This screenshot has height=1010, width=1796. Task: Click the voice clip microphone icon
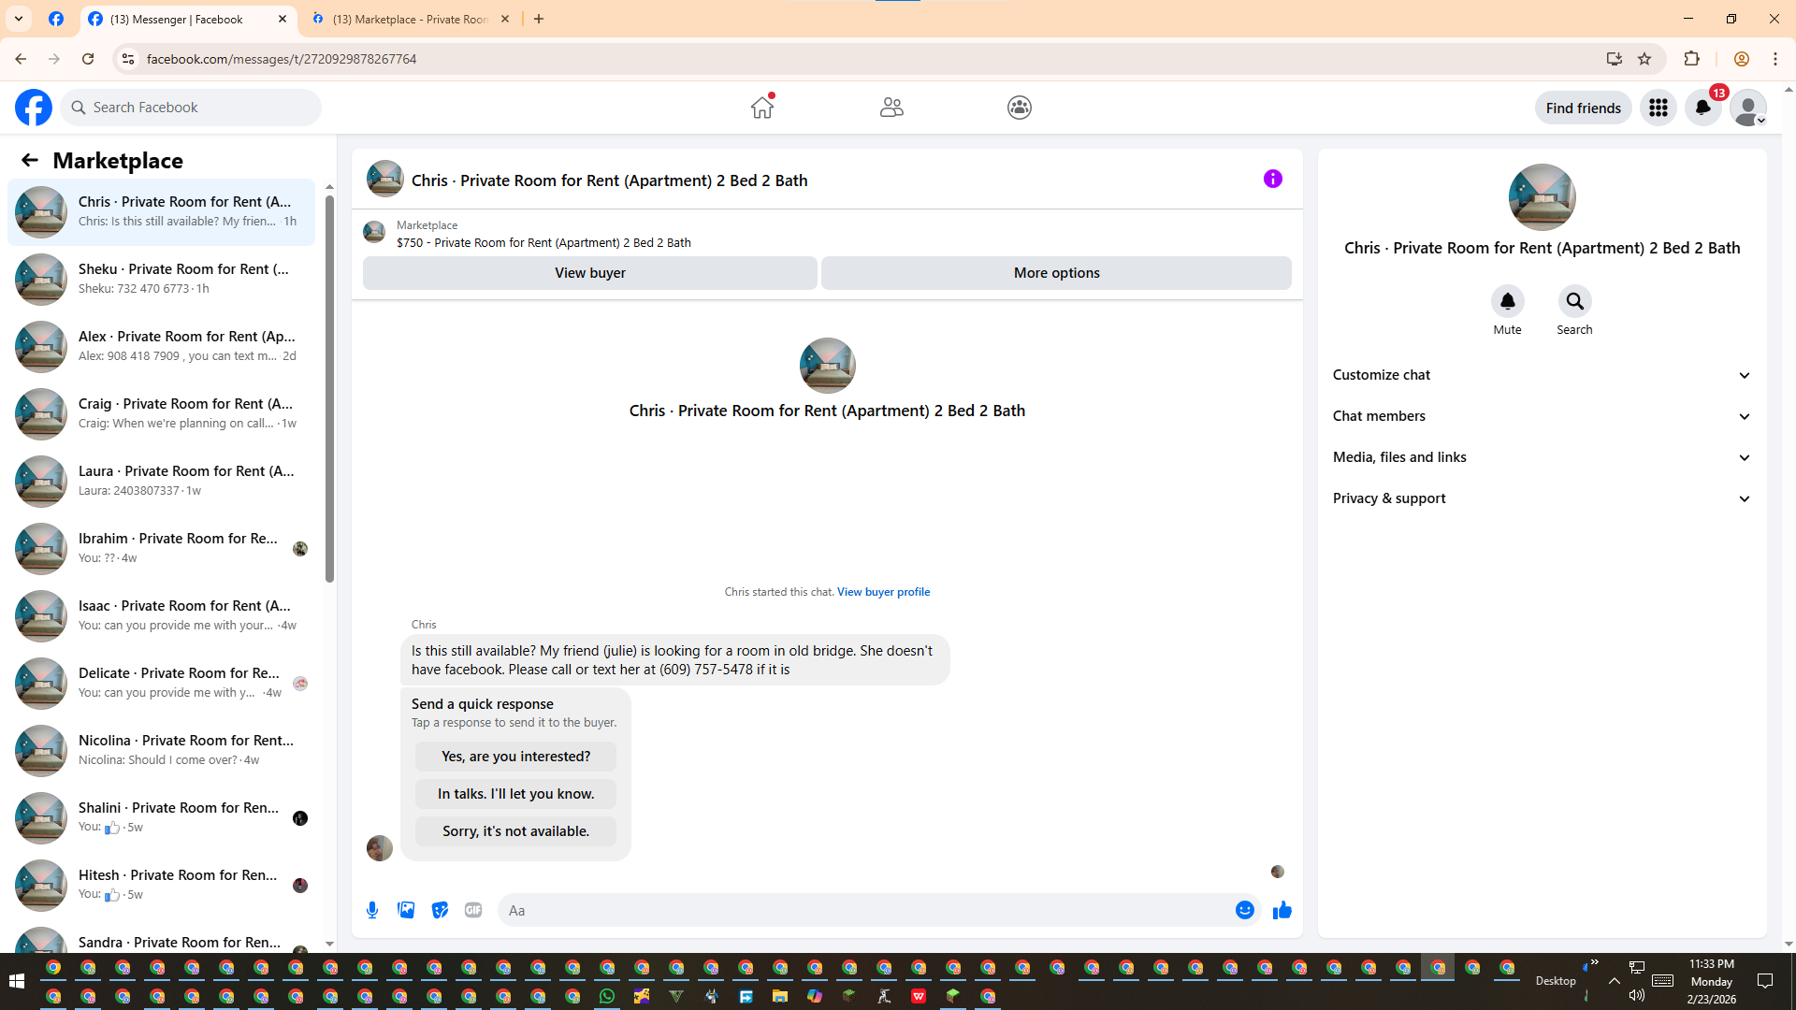pyautogui.click(x=372, y=910)
